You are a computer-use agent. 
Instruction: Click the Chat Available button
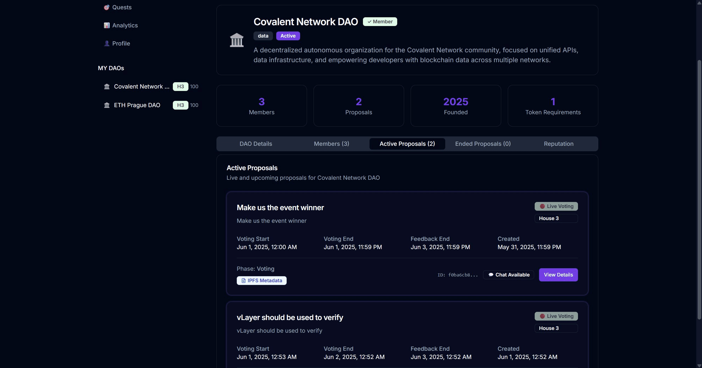pyautogui.click(x=509, y=275)
